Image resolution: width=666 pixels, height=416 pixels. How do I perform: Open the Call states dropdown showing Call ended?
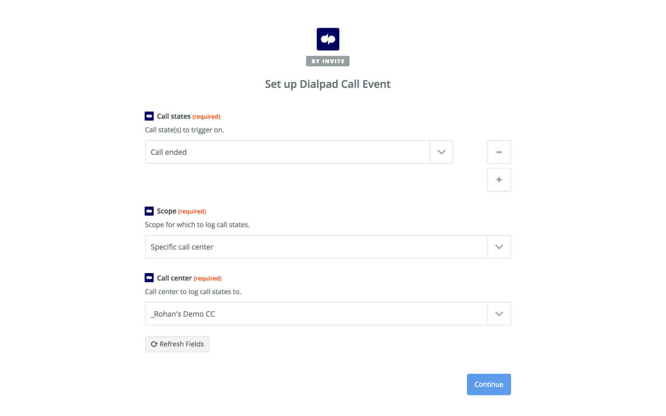click(x=287, y=152)
